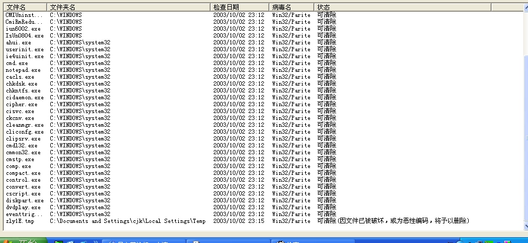This screenshot has width=528, height=243.
Task: Select the chkdsk.exe file name
Action: [22, 83]
